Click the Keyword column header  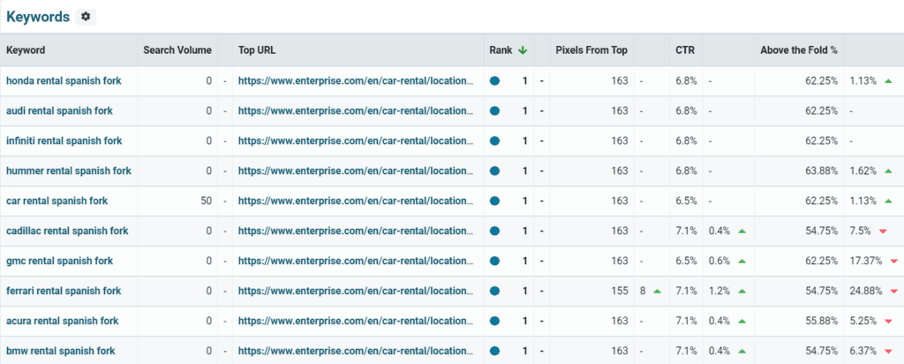click(x=26, y=50)
